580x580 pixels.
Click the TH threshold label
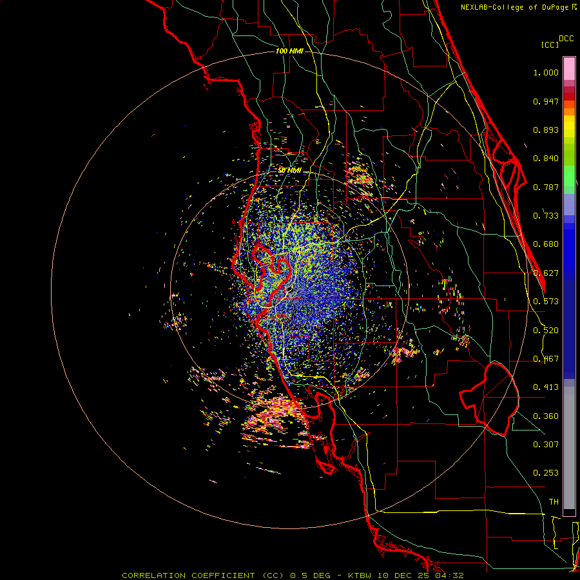[x=554, y=502]
